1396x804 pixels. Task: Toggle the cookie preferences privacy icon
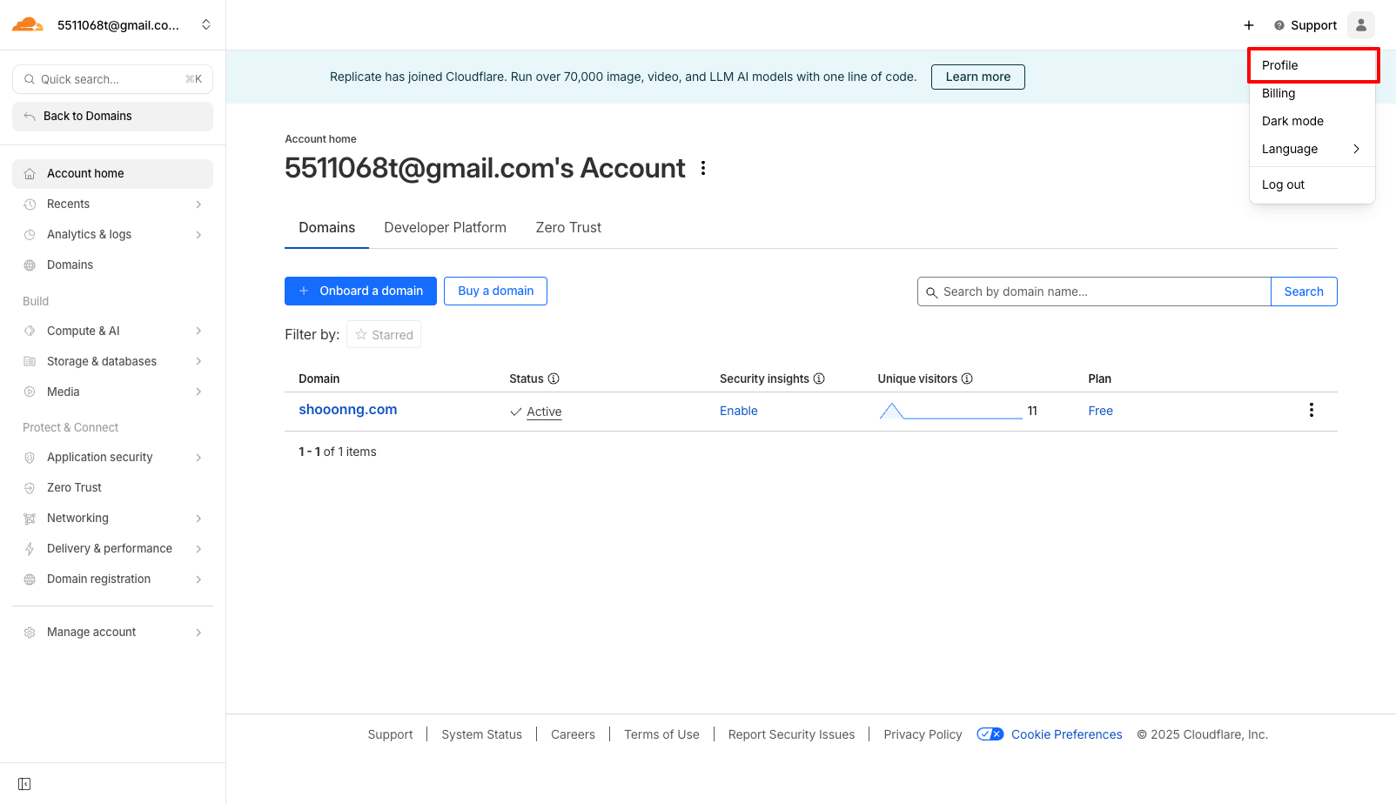tap(990, 734)
